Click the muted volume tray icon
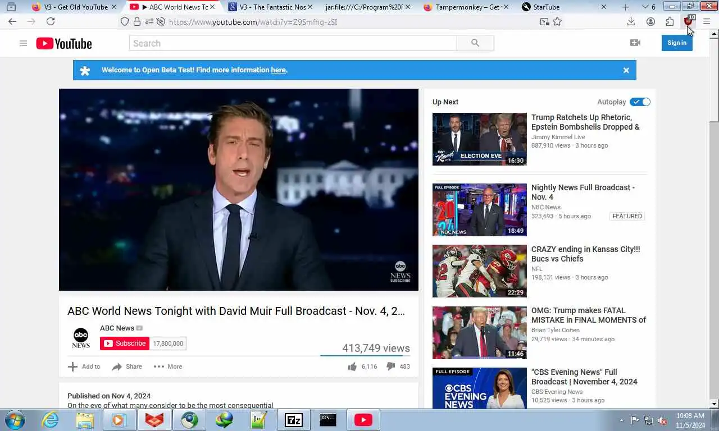The height and width of the screenshot is (431, 719). coord(662,420)
